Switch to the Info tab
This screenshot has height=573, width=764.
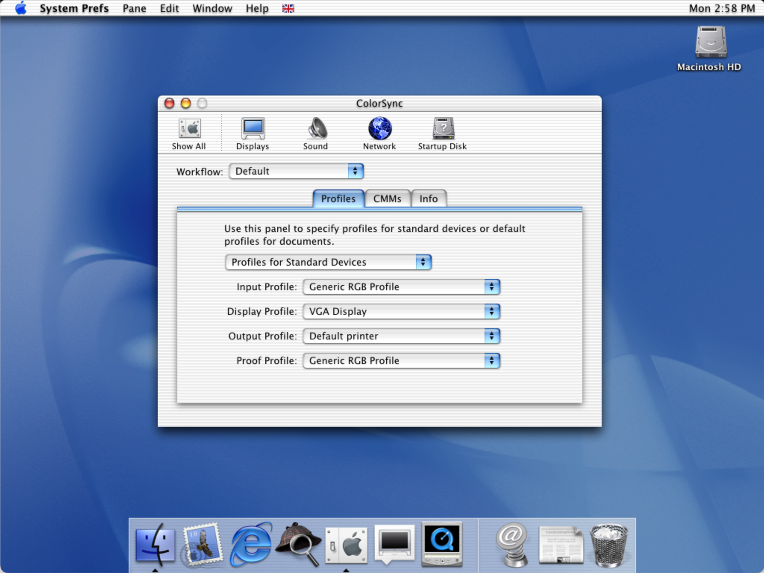pos(429,198)
